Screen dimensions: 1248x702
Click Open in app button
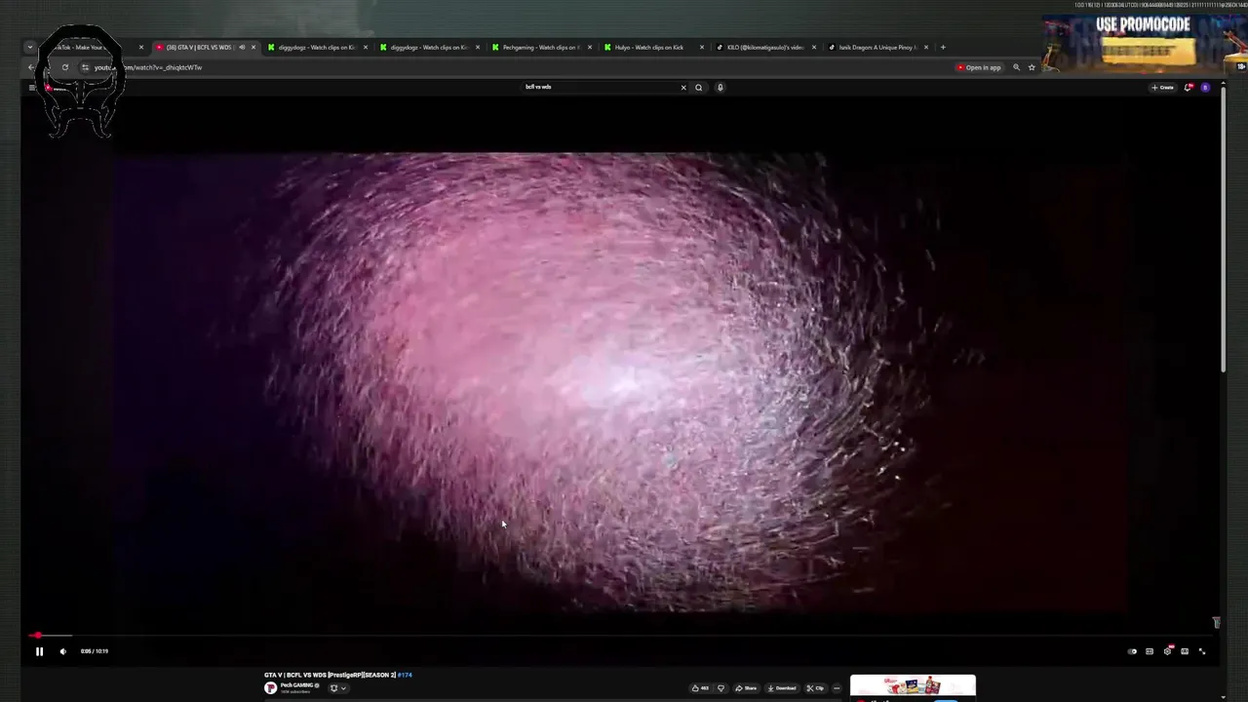[x=979, y=67]
